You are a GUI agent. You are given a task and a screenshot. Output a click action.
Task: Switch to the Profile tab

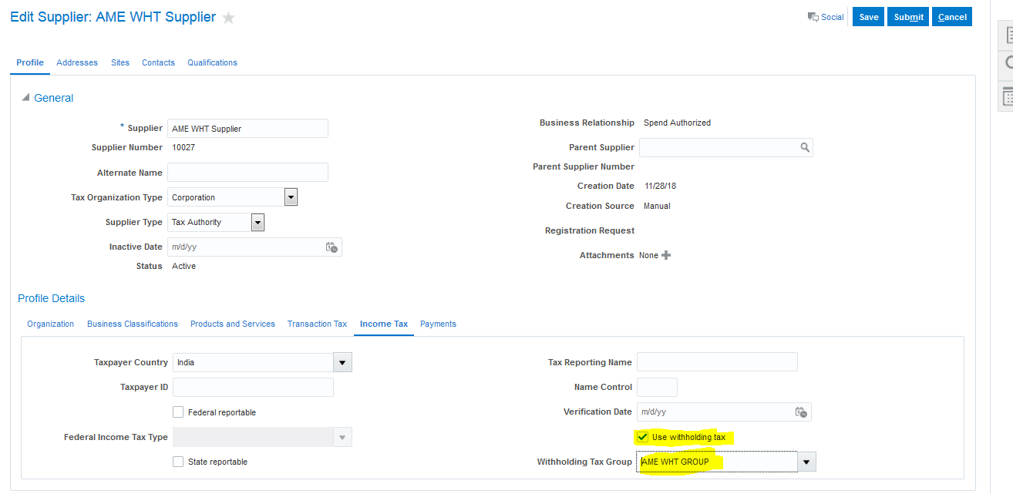(30, 62)
